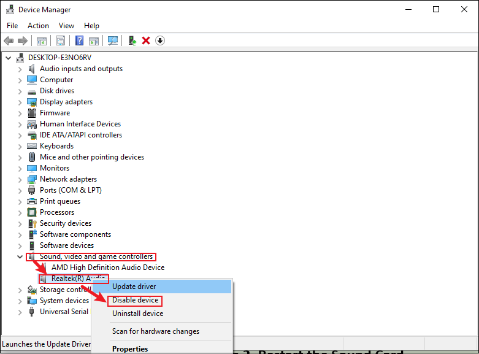This screenshot has width=479, height=354.
Task: Click the Mice and other pointing devices icon
Action: coord(32,157)
